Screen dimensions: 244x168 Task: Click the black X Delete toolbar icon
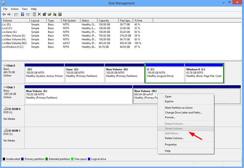pyautogui.click(x=39, y=15)
